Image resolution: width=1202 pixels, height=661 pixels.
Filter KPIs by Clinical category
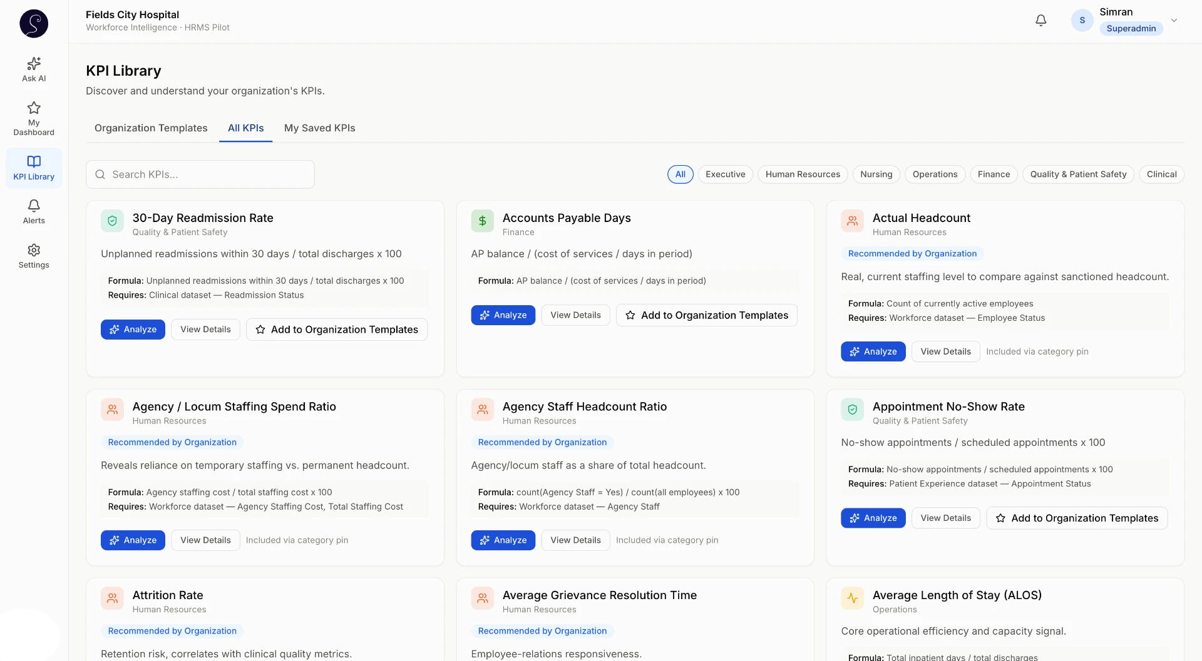coord(1161,174)
